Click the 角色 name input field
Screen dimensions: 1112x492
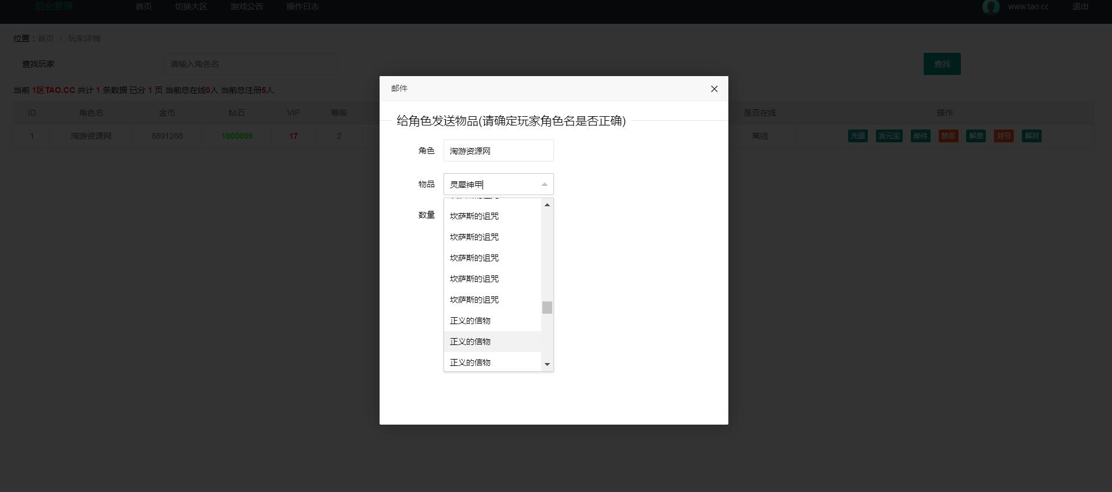click(x=498, y=151)
